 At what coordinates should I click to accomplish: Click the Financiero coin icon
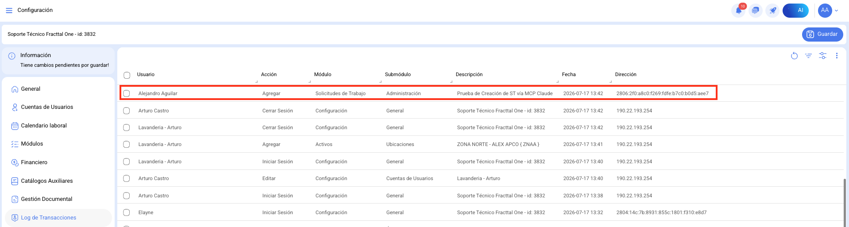click(x=15, y=162)
